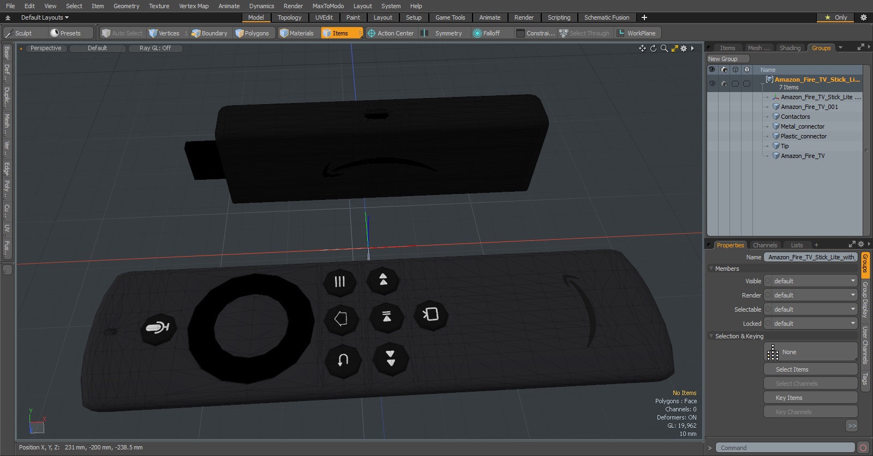The width and height of the screenshot is (873, 456).
Task: Add a new Properties tab with plus
Action: (x=816, y=245)
